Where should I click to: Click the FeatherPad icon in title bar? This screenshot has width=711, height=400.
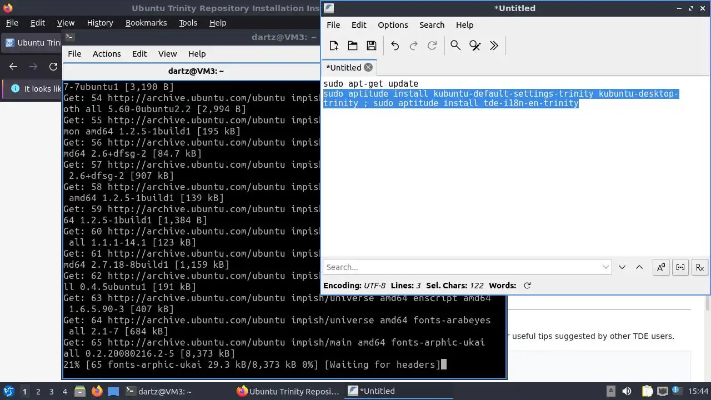tap(329, 8)
